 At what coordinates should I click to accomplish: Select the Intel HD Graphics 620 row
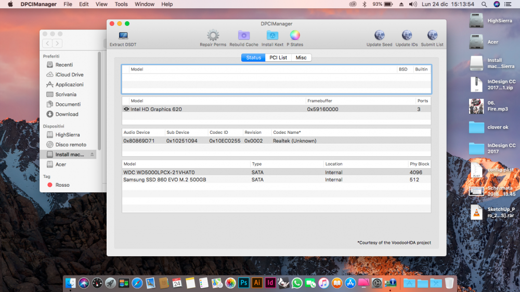point(276,109)
